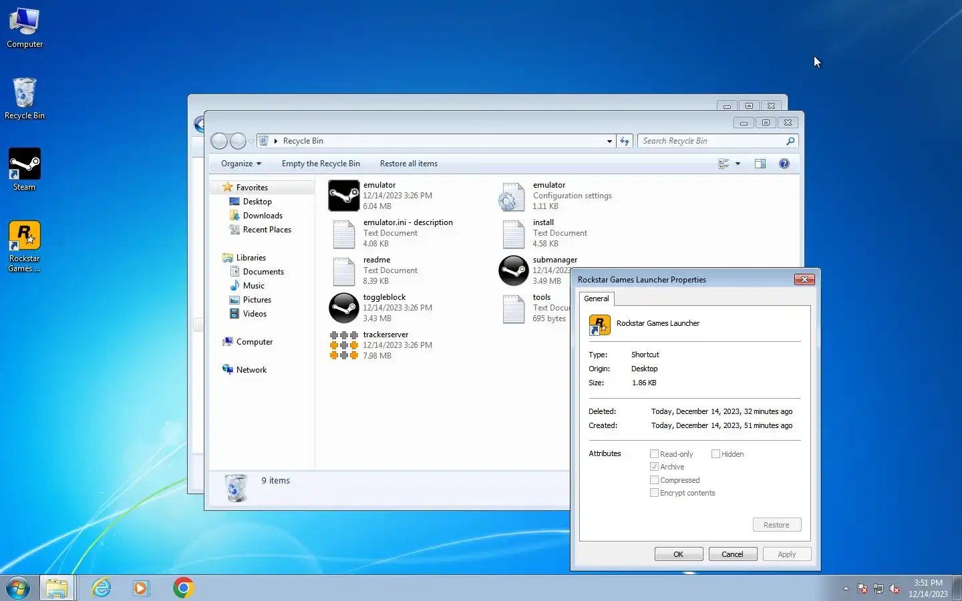Click the Restore button in Properties
This screenshot has height=601, width=962.
click(777, 525)
